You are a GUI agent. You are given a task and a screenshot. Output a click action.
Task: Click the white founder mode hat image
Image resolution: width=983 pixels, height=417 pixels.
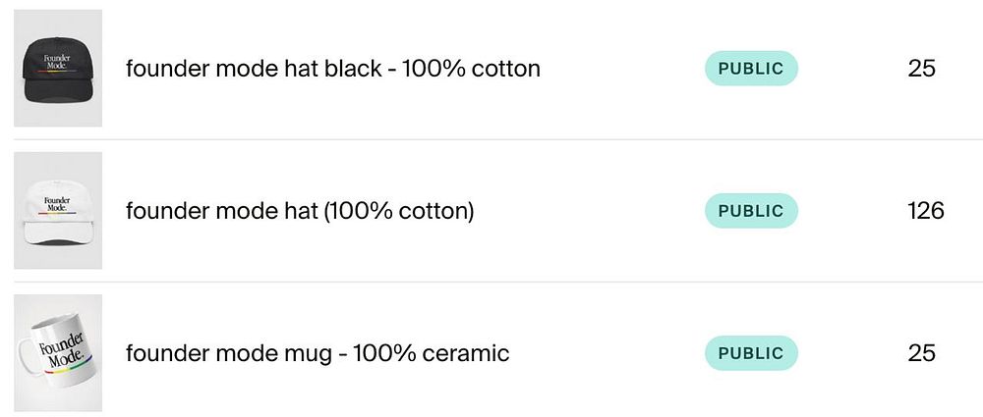58,211
